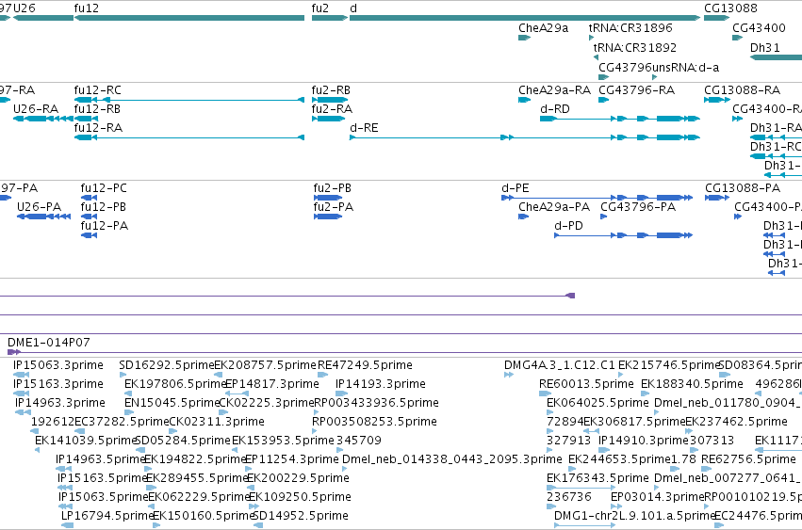The height and width of the screenshot is (530, 802).
Task: Click the d-PE protein label
Action: [x=516, y=188]
